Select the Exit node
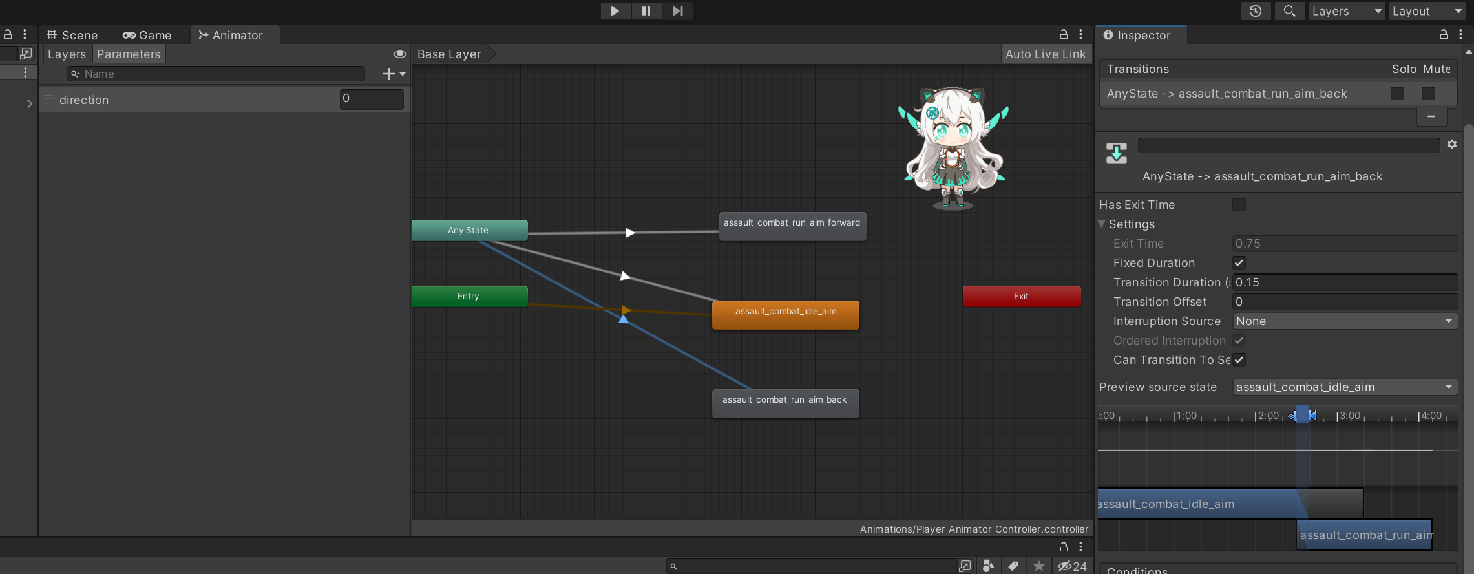The height and width of the screenshot is (574, 1474). (x=1022, y=296)
